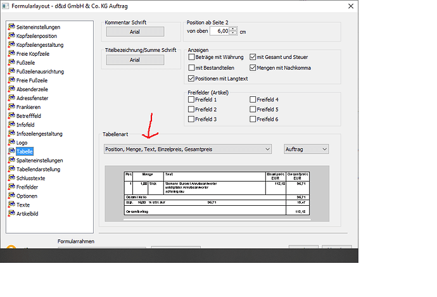437x297 pixels.
Task: Click the icon beside Kopfzeilenposition
Action: (x=11, y=35)
